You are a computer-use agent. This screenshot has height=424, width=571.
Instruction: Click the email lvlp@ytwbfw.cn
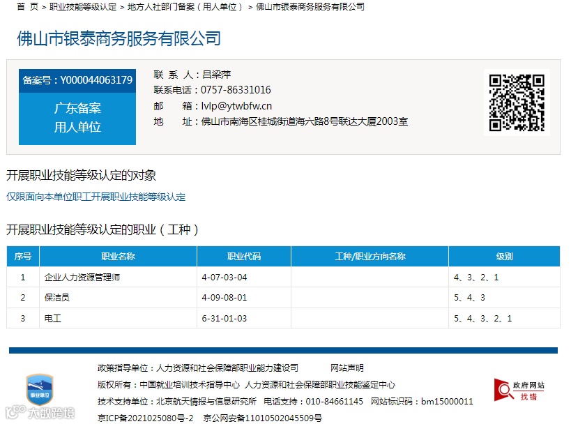coord(236,106)
